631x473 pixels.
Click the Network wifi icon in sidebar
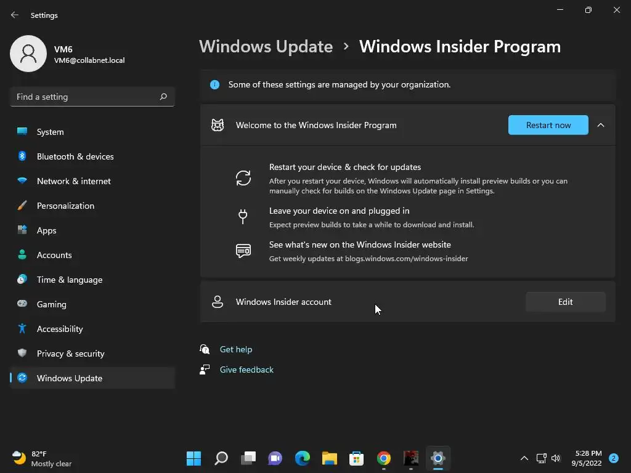pos(22,180)
